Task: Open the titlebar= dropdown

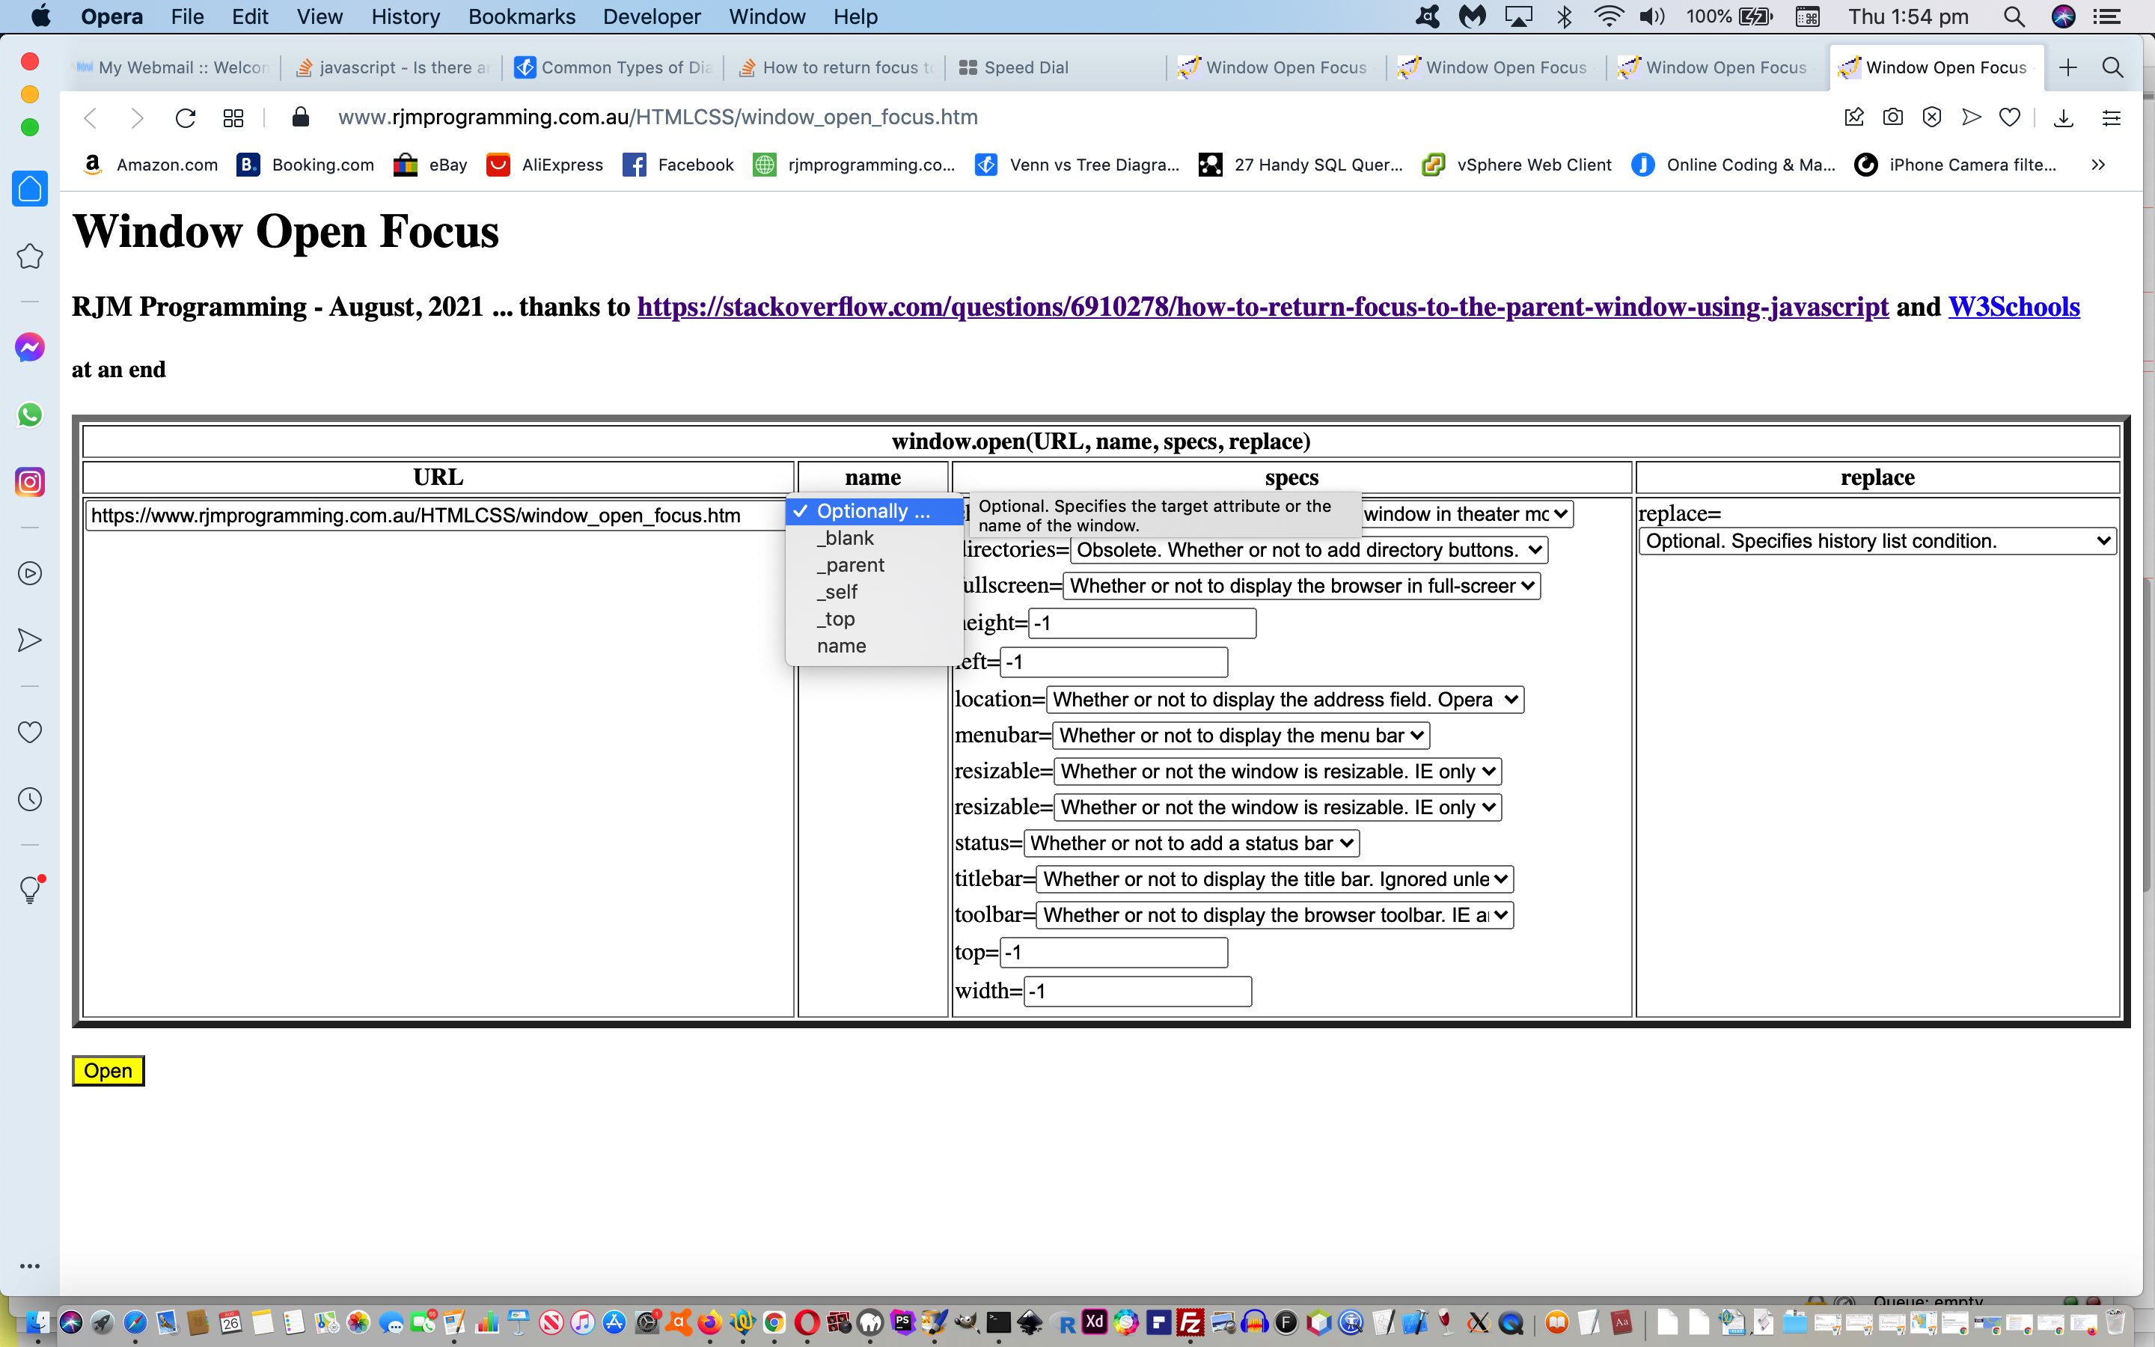Action: tap(1274, 879)
